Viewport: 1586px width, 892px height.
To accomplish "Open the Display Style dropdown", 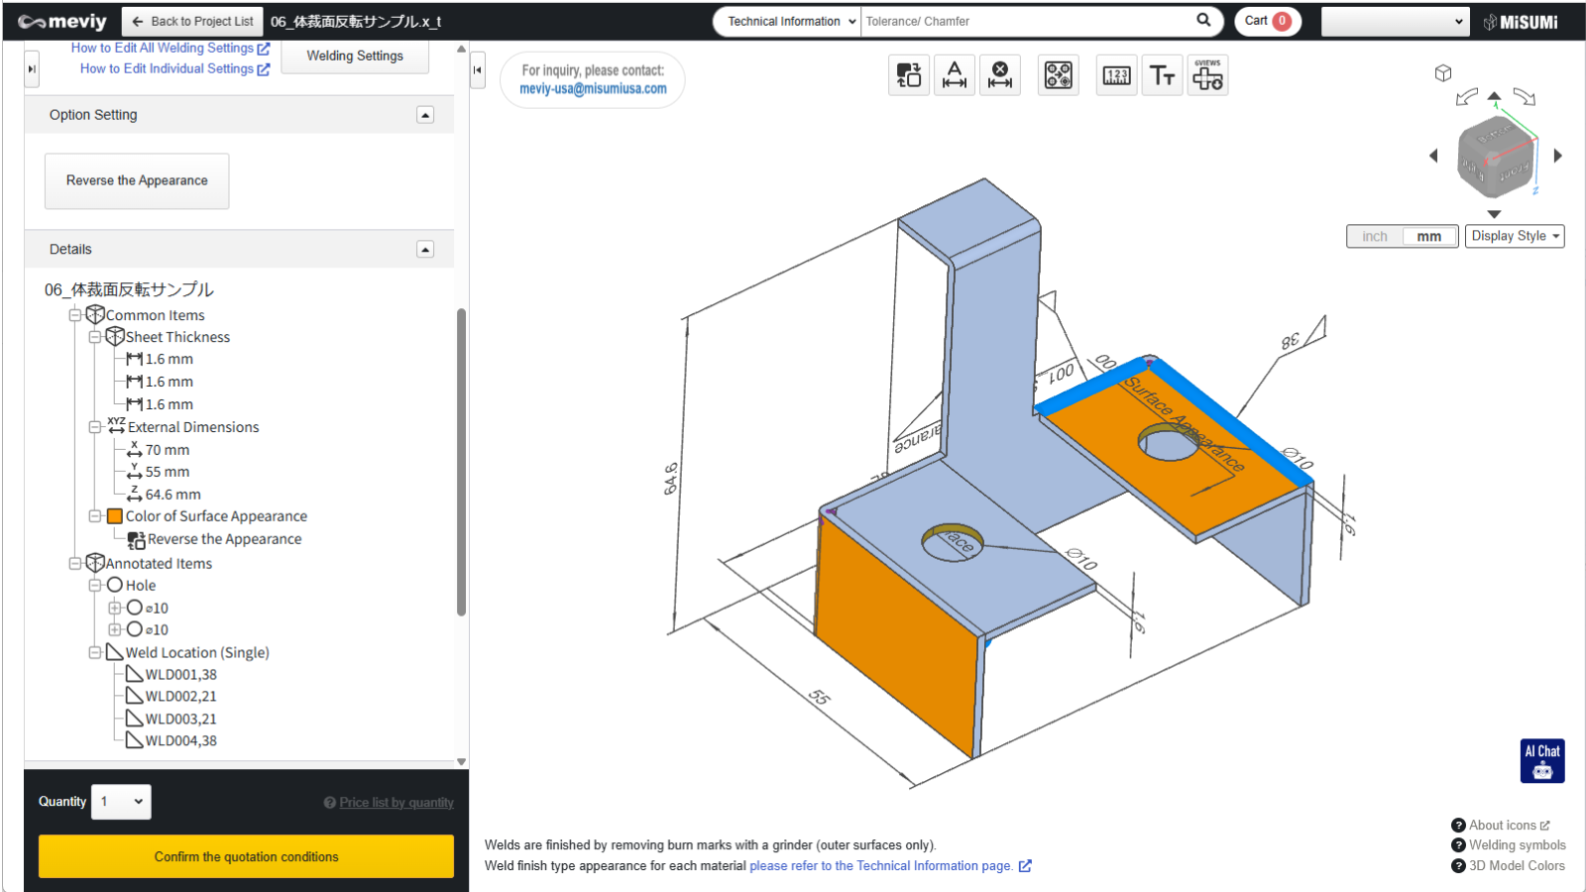I will pos(1514,237).
